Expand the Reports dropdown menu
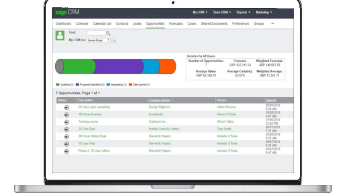The image size is (348, 193). (x=243, y=12)
